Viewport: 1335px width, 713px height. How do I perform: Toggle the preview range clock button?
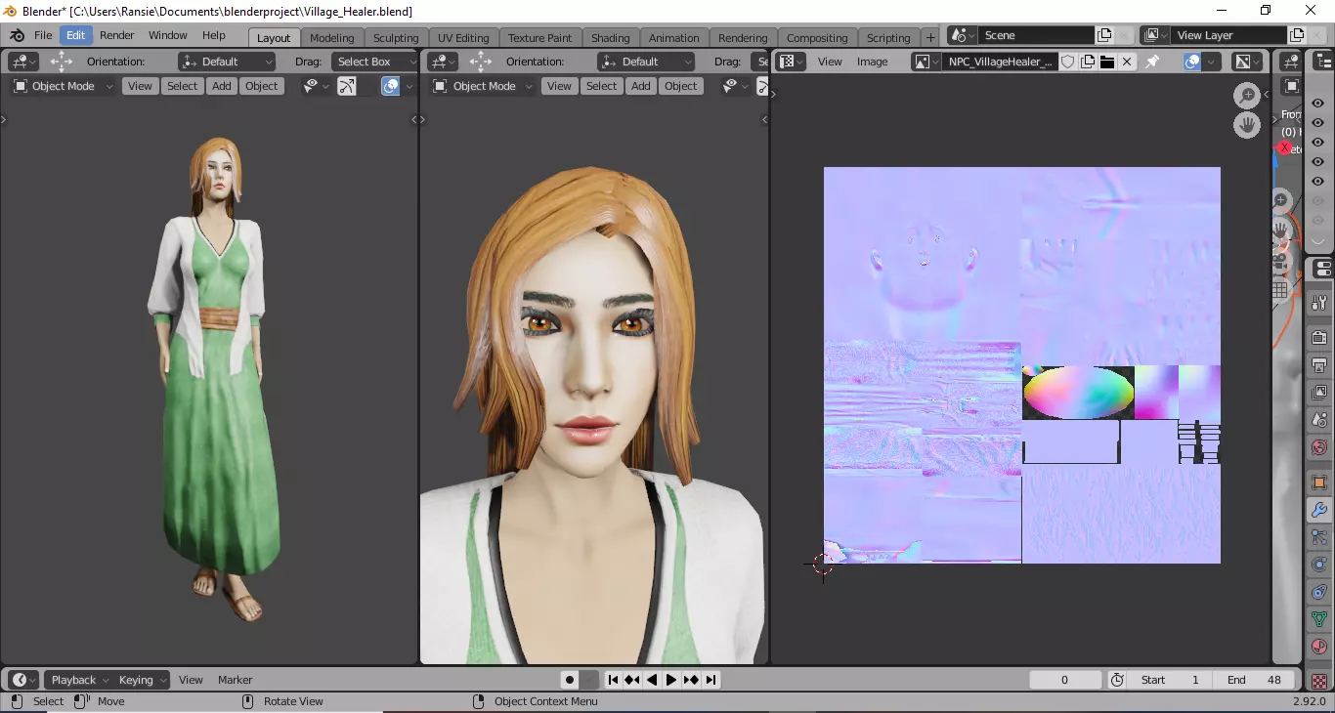(x=1118, y=680)
